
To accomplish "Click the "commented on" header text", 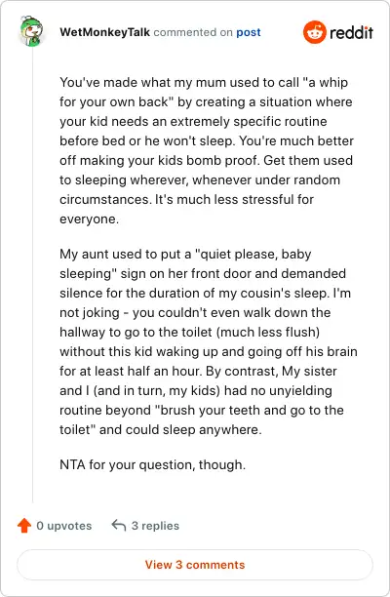I will [193, 33].
